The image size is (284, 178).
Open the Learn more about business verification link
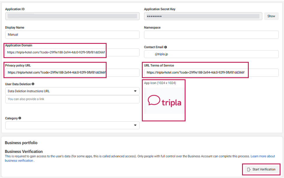(x=262, y=156)
